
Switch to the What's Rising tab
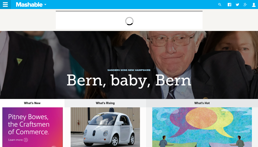pyautogui.click(x=105, y=103)
